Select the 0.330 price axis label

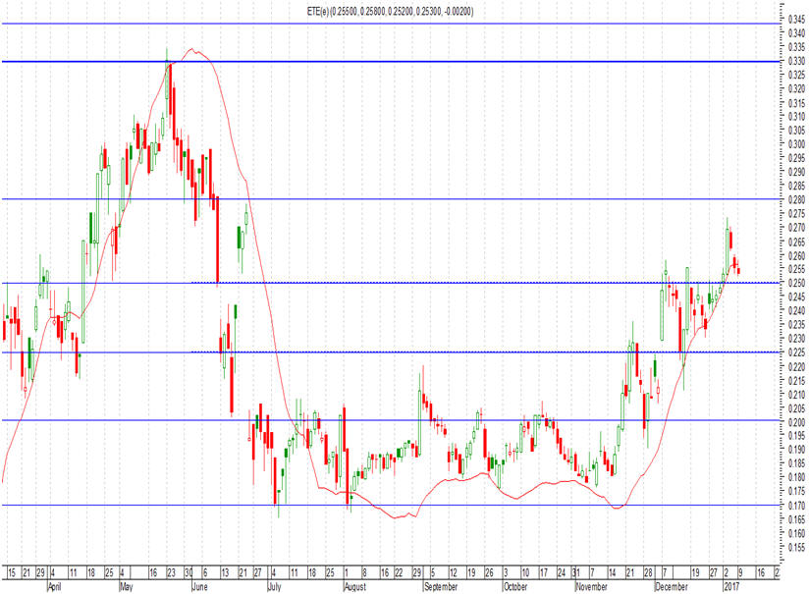point(796,62)
